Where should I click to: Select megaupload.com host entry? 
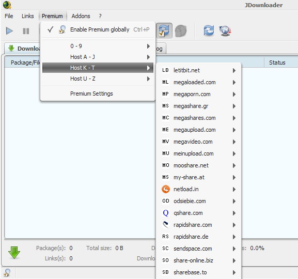(198, 130)
